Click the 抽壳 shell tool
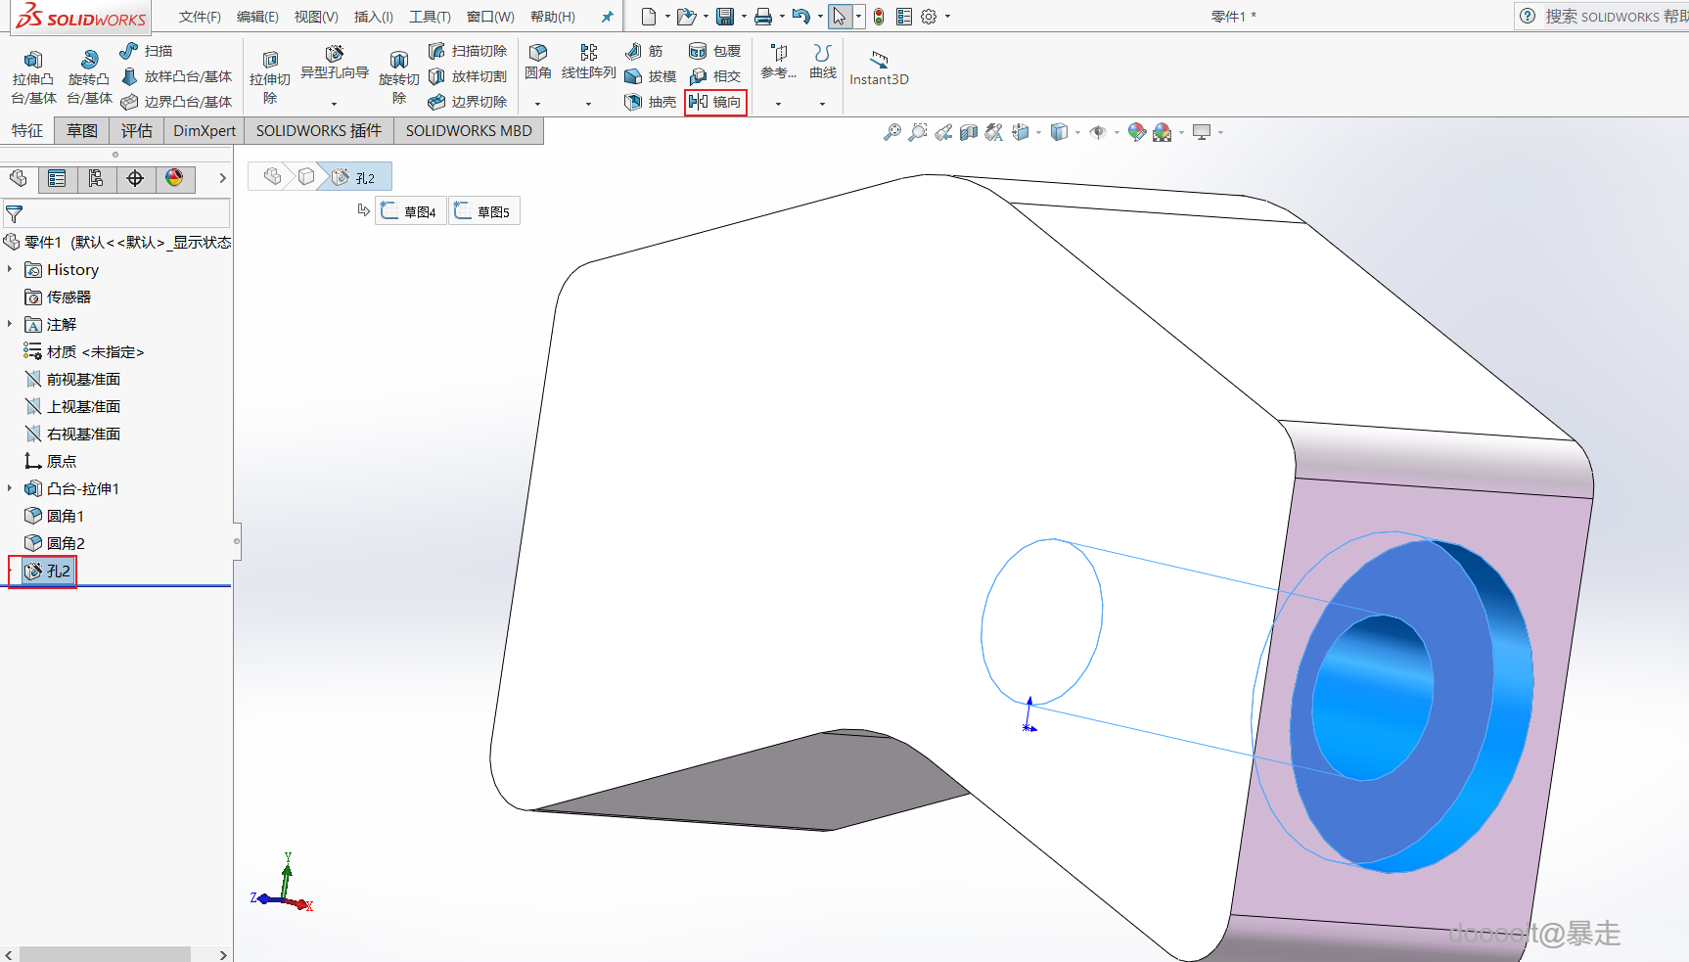 tap(651, 102)
